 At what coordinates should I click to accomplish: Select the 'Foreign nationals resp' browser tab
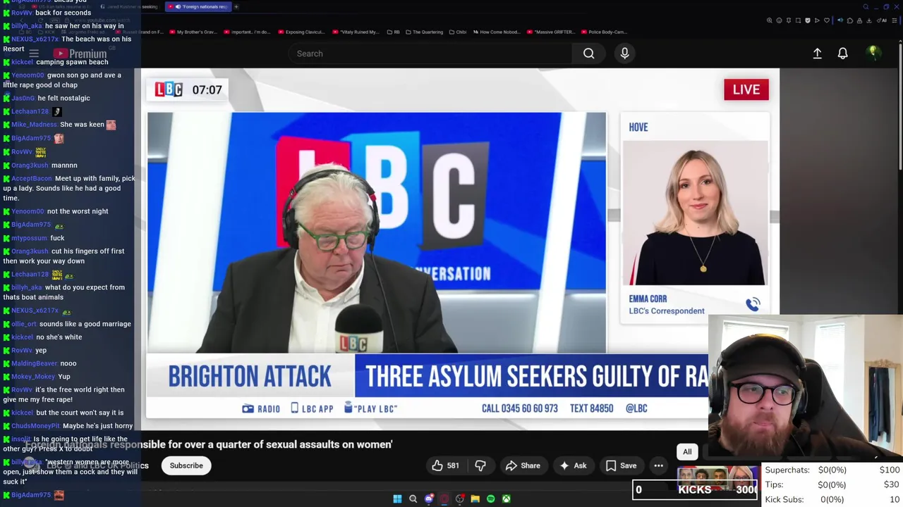[199, 6]
